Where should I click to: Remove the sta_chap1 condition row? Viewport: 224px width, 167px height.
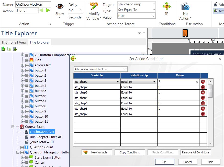coord(203,82)
